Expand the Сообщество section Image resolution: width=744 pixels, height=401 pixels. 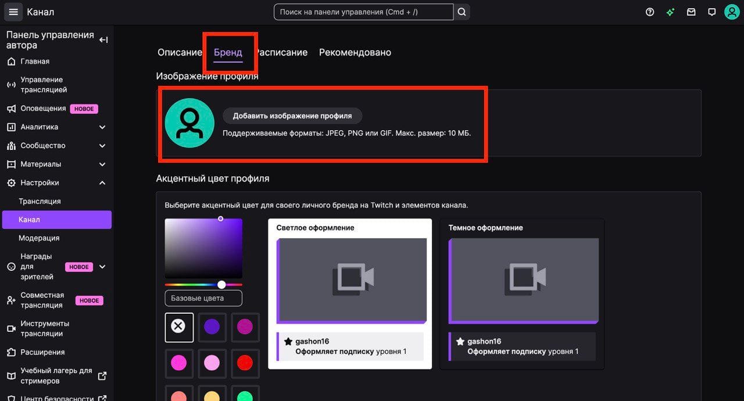click(102, 146)
